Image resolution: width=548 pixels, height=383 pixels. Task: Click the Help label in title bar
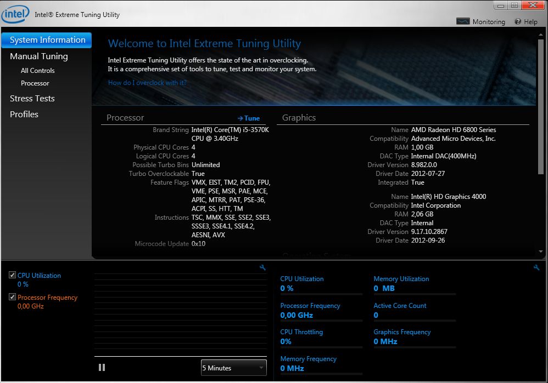[530, 21]
